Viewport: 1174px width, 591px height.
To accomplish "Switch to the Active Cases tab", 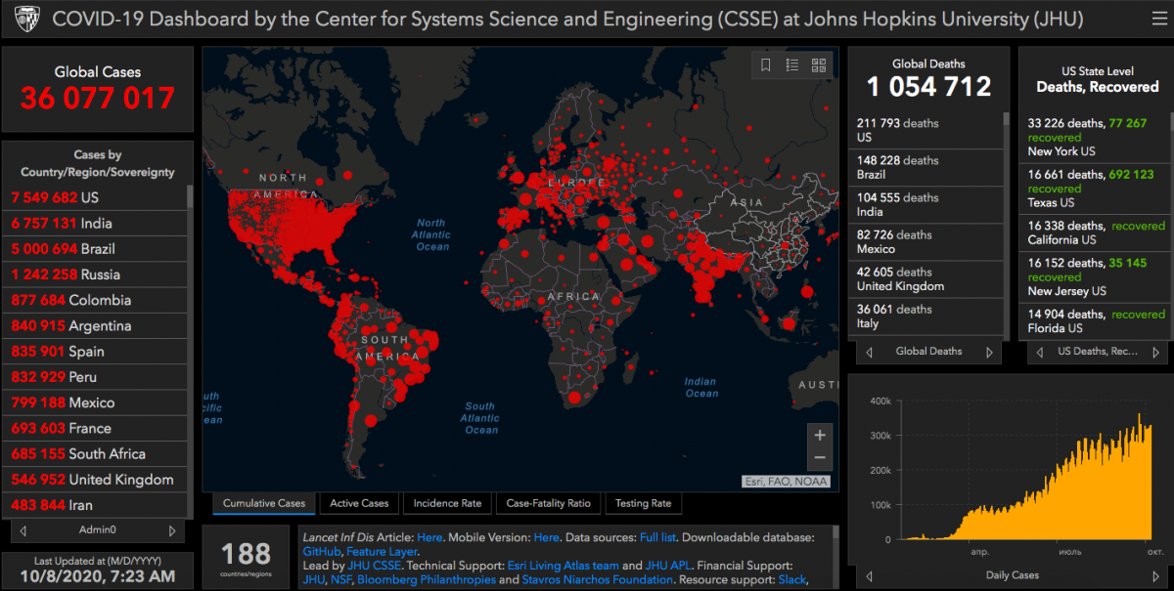I will point(359,503).
